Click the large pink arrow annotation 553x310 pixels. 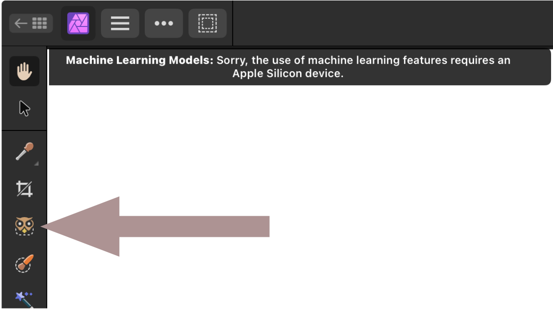tap(155, 226)
